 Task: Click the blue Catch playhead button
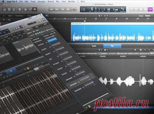(47, 16)
